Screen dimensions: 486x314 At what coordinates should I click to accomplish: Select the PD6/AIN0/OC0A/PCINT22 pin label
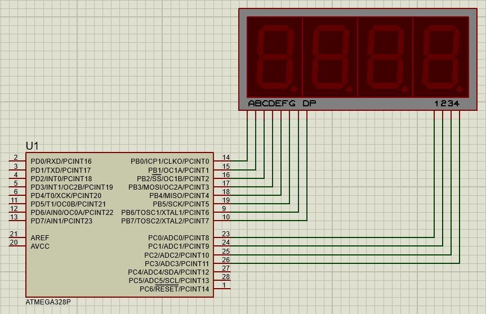tap(72, 213)
